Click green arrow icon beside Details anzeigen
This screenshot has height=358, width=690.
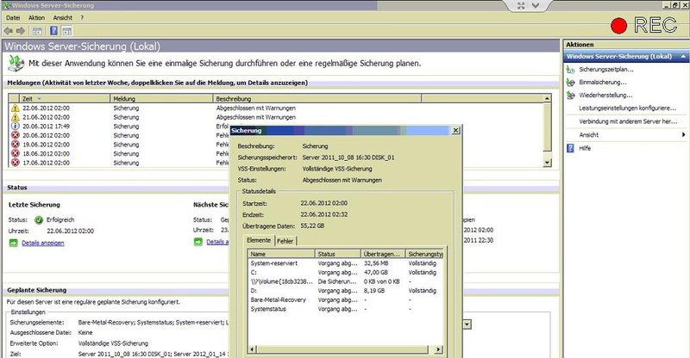click(14, 243)
